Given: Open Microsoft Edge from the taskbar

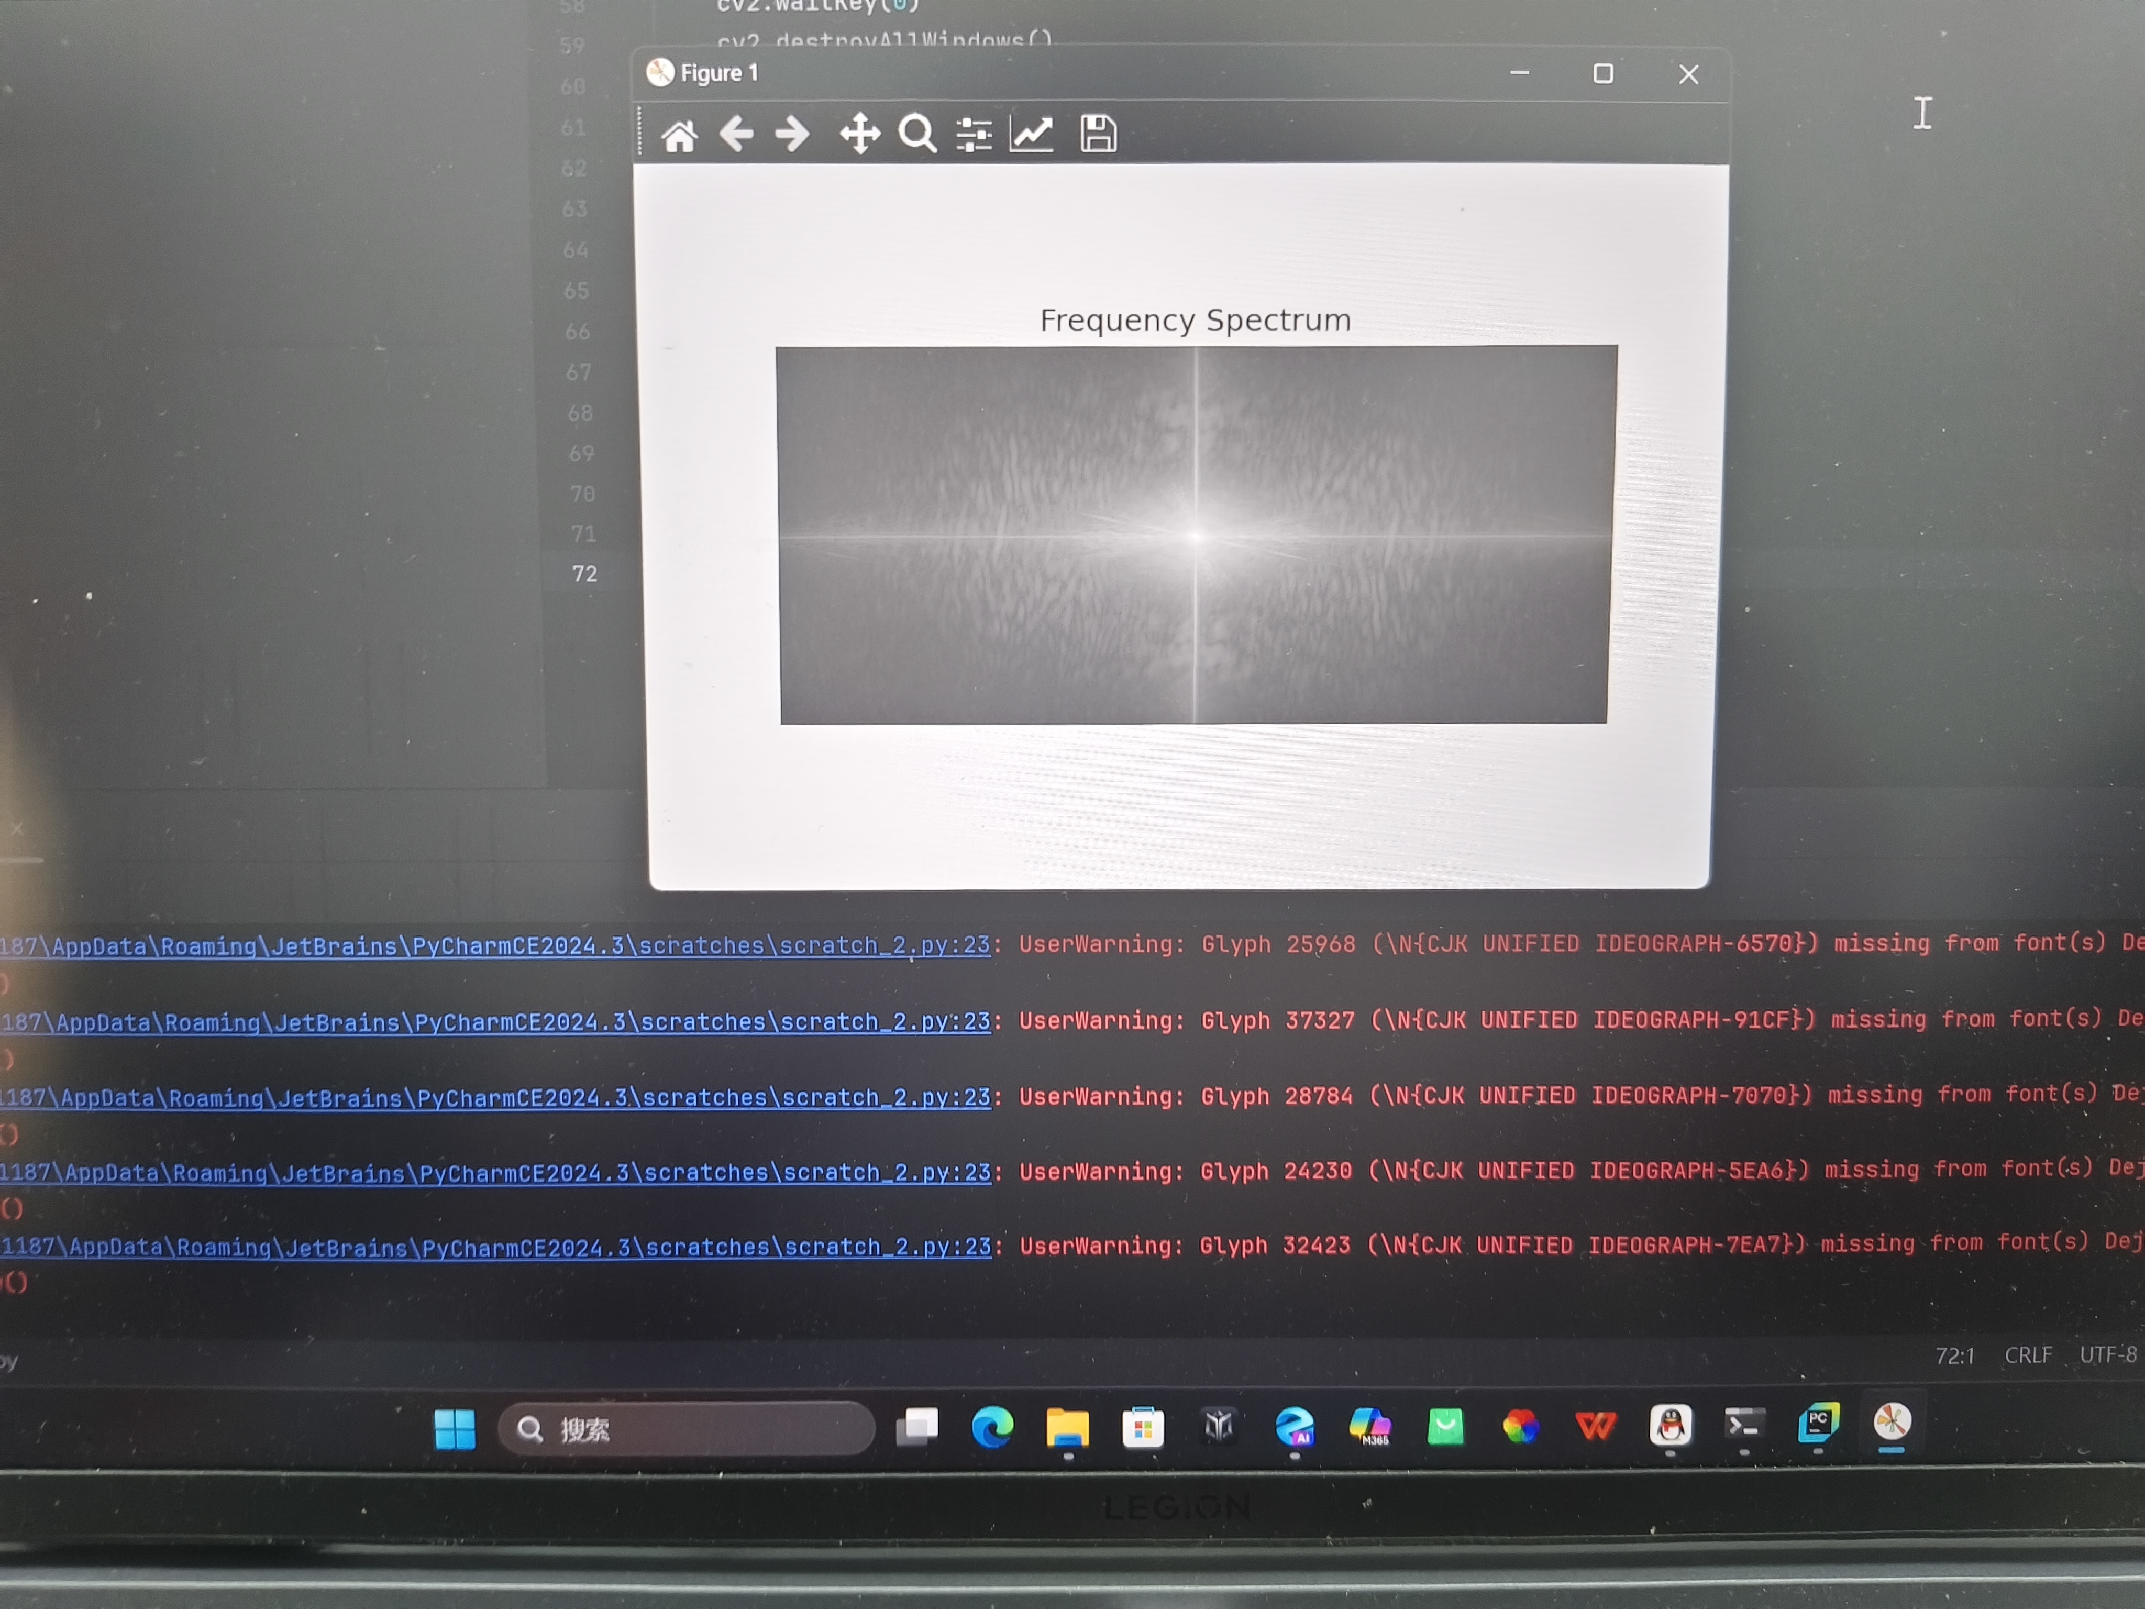Looking at the screenshot, I should (x=992, y=1427).
